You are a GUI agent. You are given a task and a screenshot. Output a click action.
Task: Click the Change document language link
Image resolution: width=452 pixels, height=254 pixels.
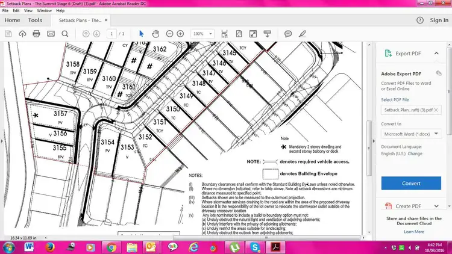click(415, 153)
